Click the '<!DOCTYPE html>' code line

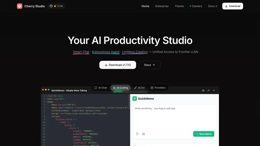[x=55, y=96]
